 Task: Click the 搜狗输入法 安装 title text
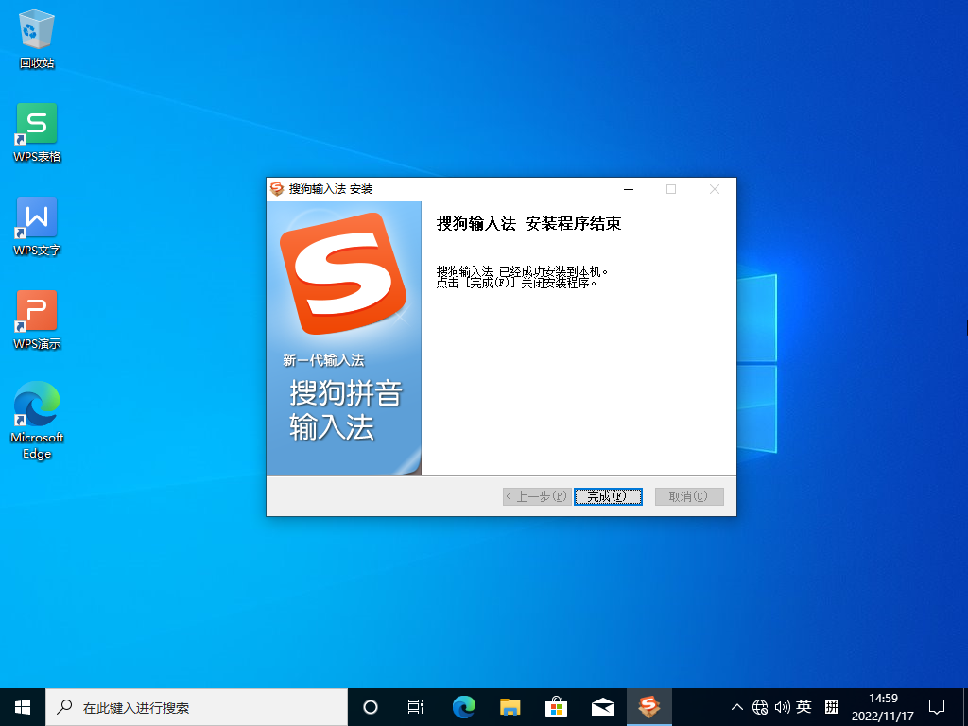[331, 189]
